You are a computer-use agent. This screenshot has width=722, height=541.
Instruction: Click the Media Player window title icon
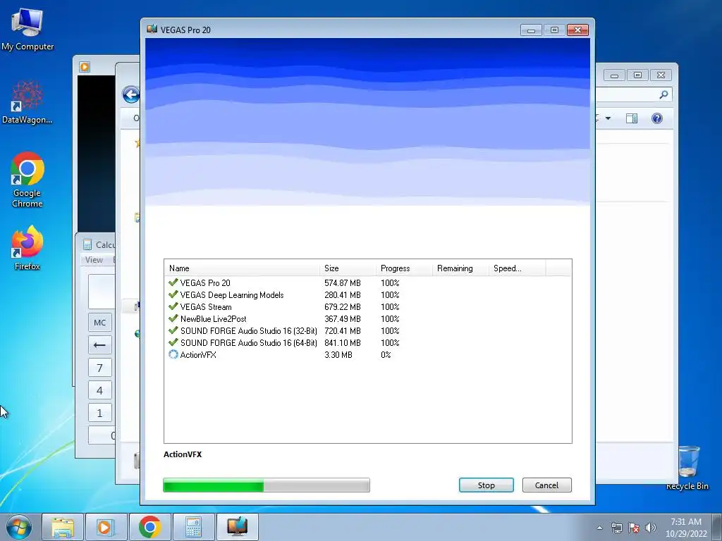click(x=85, y=67)
